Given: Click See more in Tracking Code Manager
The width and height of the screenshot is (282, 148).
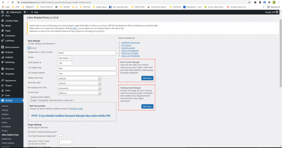Looking at the screenshot, I should coord(147,106).
